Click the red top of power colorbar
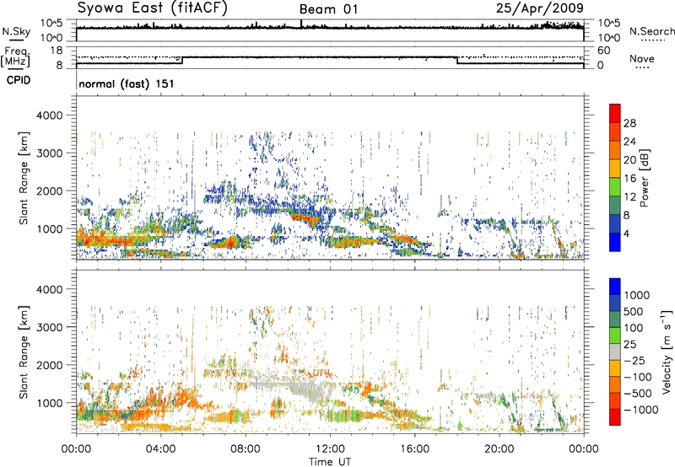The width and height of the screenshot is (675, 467). point(615,113)
